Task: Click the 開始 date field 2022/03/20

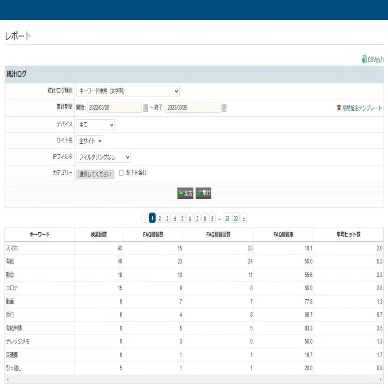Action: click(x=115, y=108)
